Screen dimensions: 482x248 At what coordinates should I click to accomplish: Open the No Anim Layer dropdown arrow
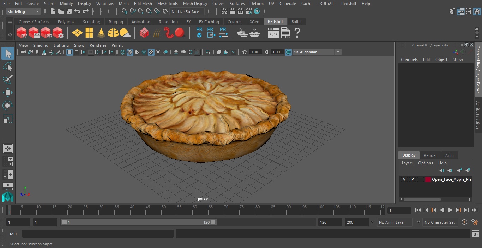[373, 222]
